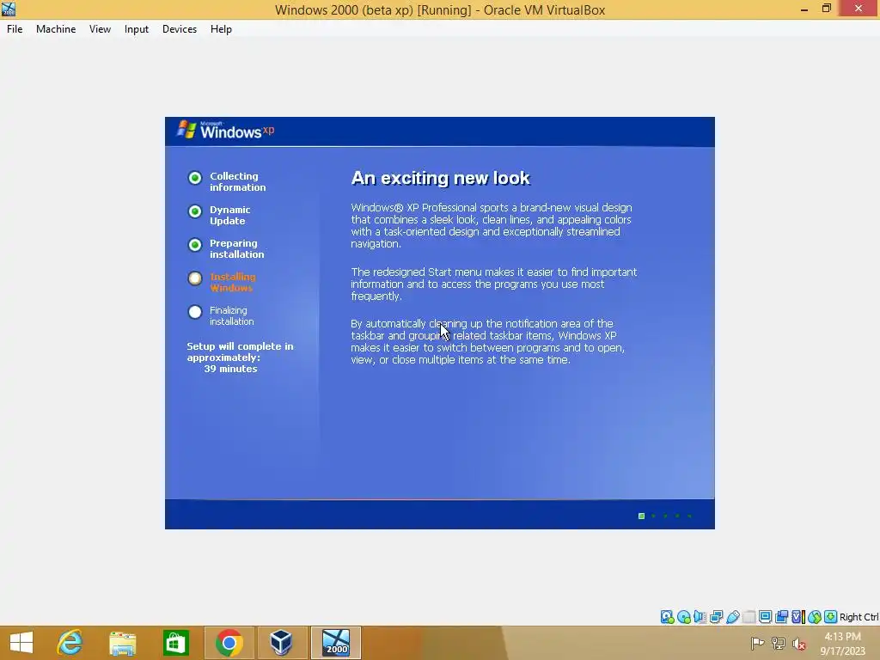
Task: Click the virtualization features V icon
Action: tap(798, 617)
